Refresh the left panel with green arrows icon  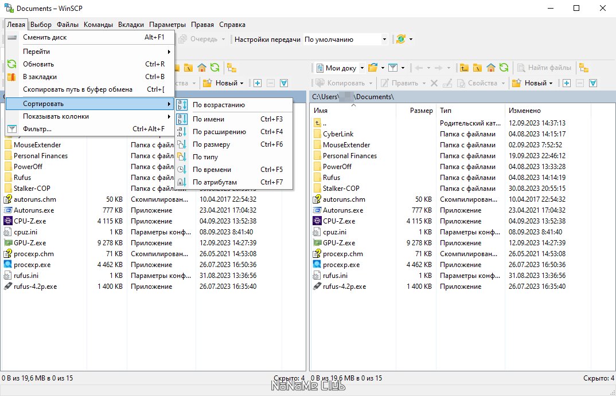point(215,68)
